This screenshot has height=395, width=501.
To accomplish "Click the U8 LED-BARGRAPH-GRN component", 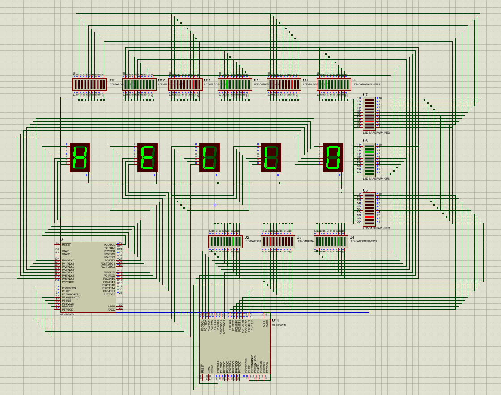I will click(333, 84).
